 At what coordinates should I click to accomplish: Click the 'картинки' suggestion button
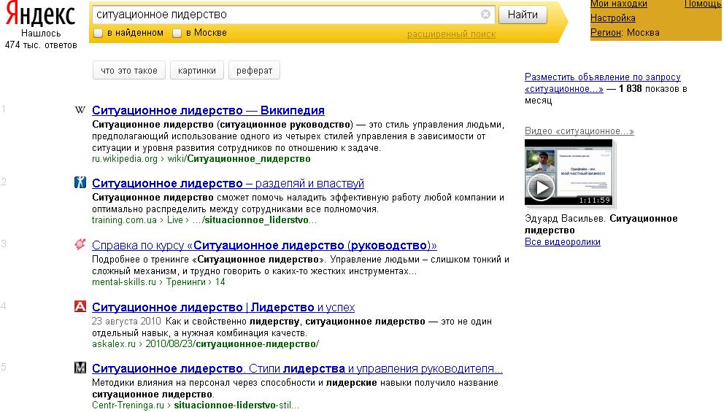[x=197, y=71]
